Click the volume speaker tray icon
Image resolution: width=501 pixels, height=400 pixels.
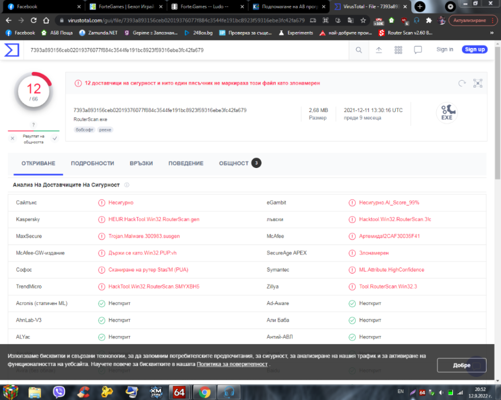tap(441, 393)
